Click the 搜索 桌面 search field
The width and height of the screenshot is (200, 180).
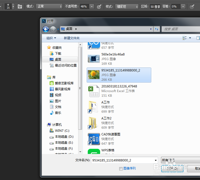(181, 29)
